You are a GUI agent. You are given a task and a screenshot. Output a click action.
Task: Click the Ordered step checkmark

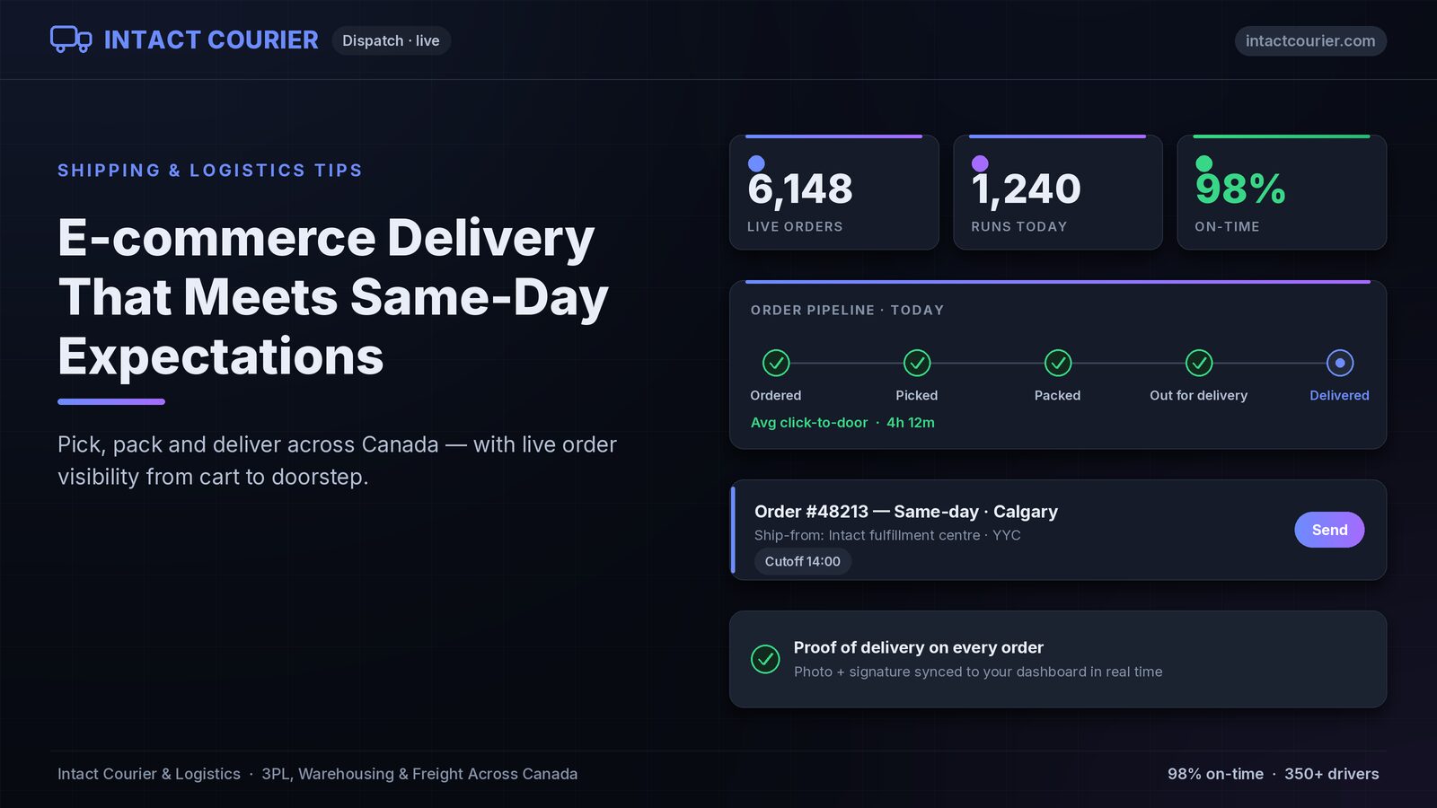(x=776, y=363)
